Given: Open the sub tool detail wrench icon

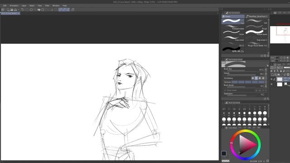Looking at the screenshot, I should tap(268, 99).
